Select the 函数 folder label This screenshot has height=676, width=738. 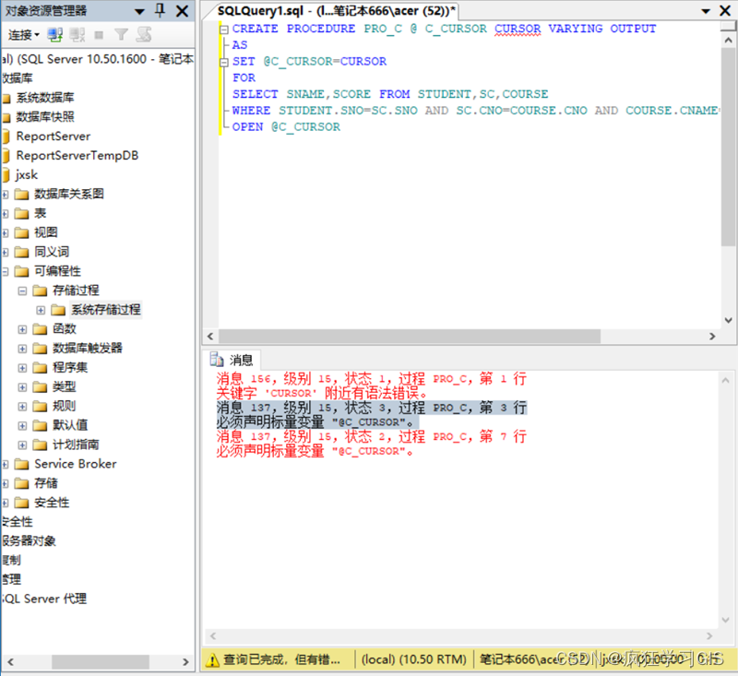click(x=64, y=329)
